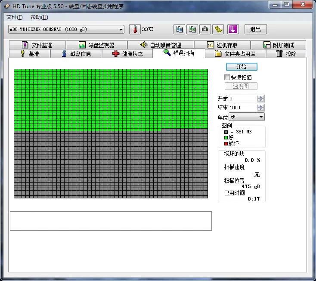
Task: Open the 擦除 tab with trash icon
Action: pos(286,54)
